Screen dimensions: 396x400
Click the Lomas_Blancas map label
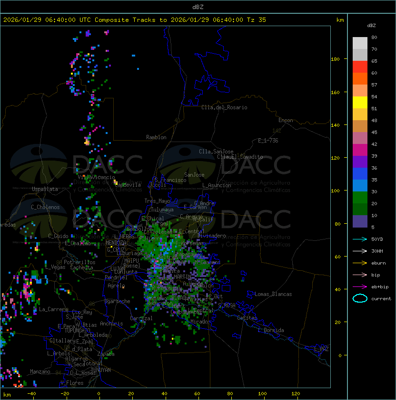(x=273, y=294)
